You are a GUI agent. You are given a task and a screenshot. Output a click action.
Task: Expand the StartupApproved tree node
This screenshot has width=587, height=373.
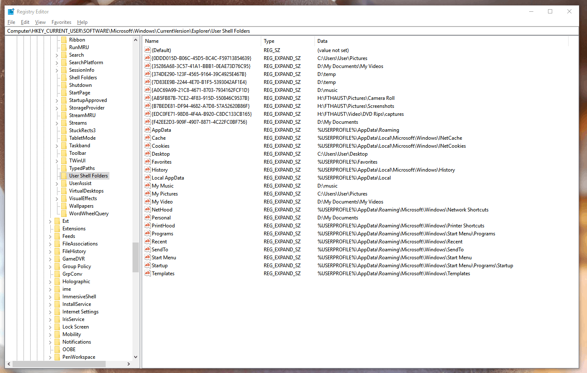pos(57,100)
